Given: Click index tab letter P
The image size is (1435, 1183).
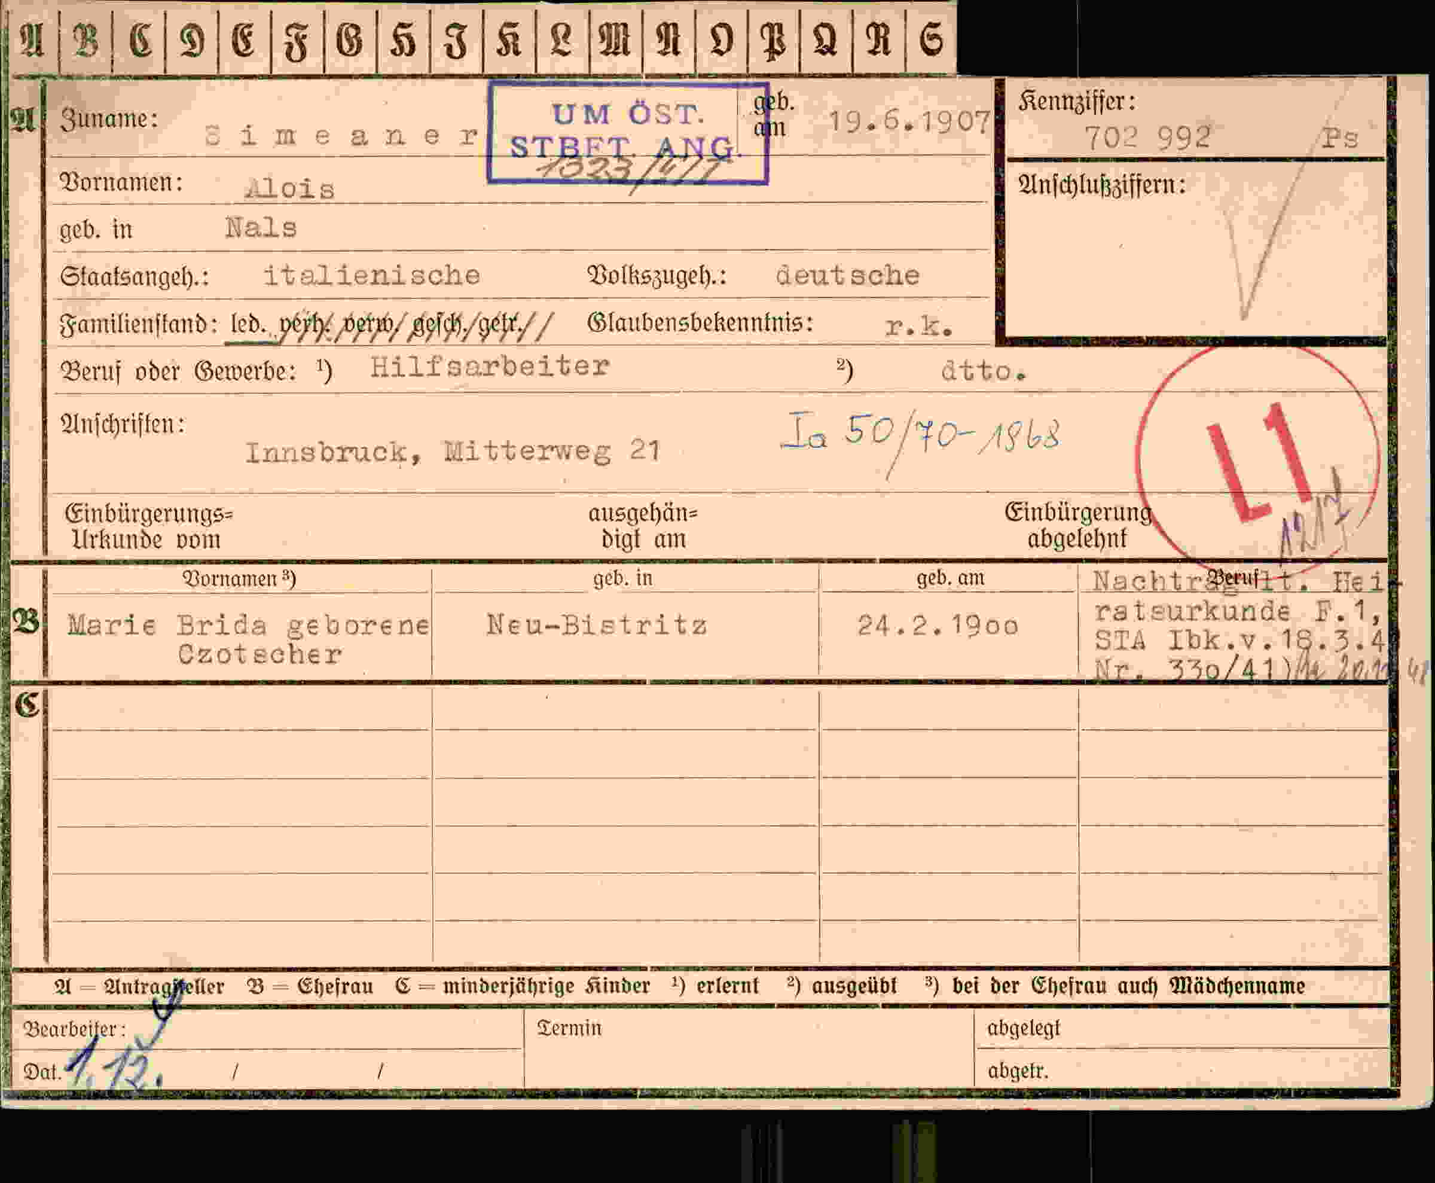Looking at the screenshot, I should (773, 41).
